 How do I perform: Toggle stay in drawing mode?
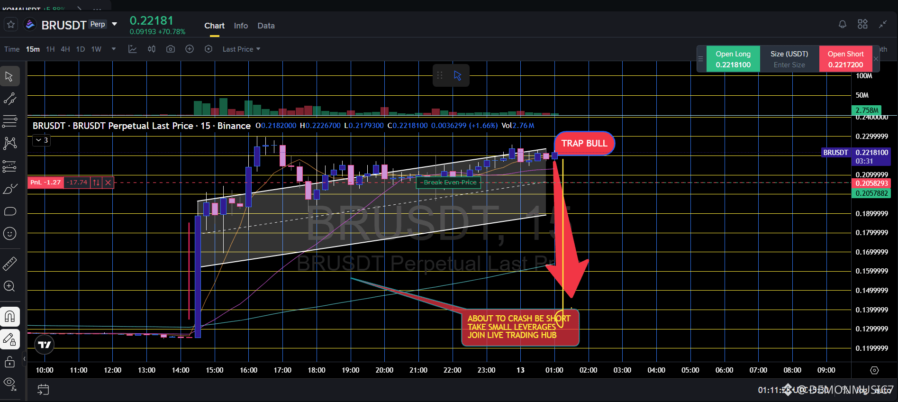(x=9, y=339)
